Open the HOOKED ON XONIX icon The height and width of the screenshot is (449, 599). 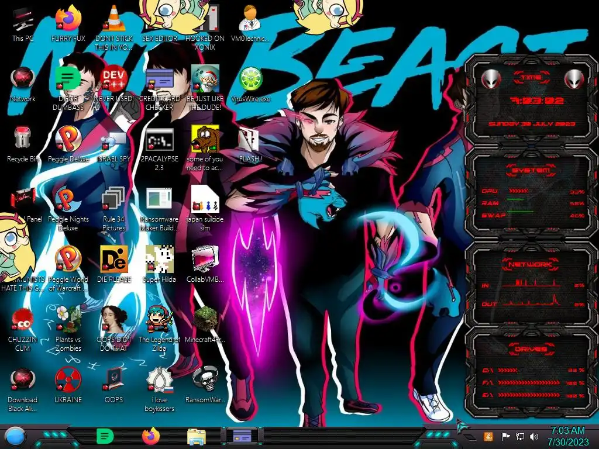pyautogui.click(x=205, y=27)
